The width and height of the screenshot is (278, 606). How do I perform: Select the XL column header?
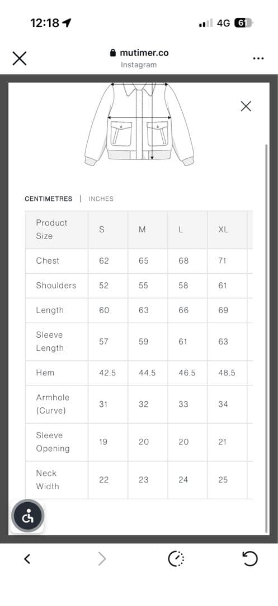click(223, 229)
